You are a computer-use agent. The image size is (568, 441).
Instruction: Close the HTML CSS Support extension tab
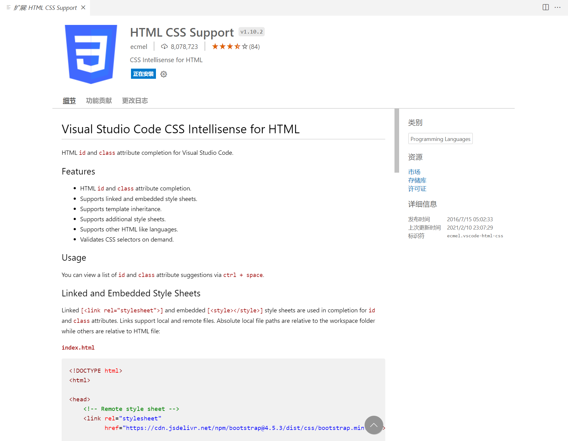(x=83, y=7)
